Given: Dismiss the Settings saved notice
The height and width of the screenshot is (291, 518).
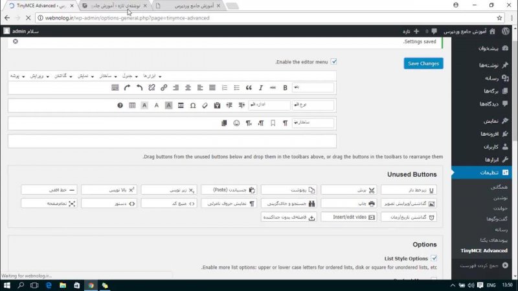Looking at the screenshot, I should 16,41.
